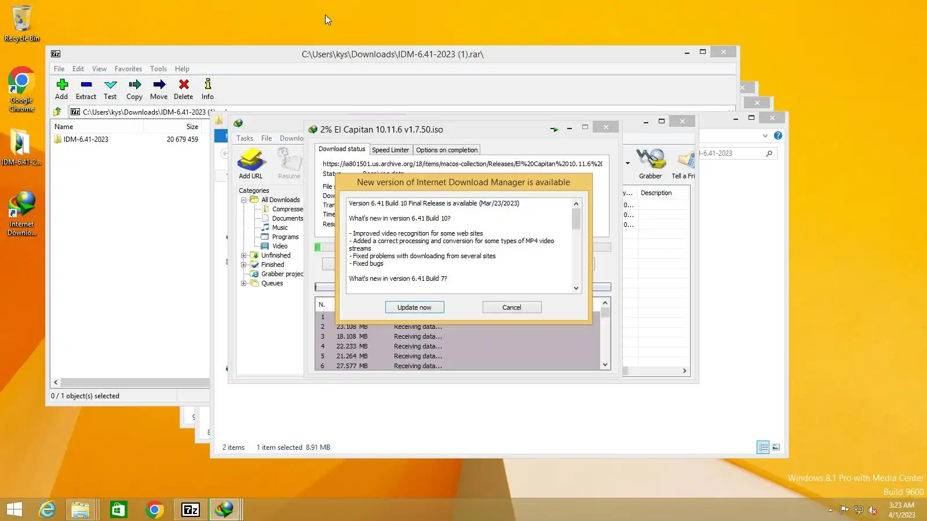Expand the Unfinished category node
This screenshot has height=521, width=927.
click(x=244, y=255)
